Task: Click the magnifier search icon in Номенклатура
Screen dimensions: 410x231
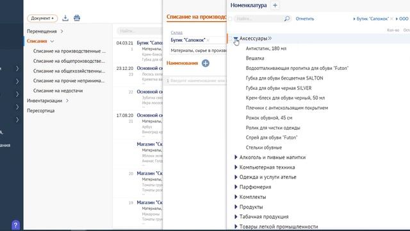Action: (x=287, y=19)
